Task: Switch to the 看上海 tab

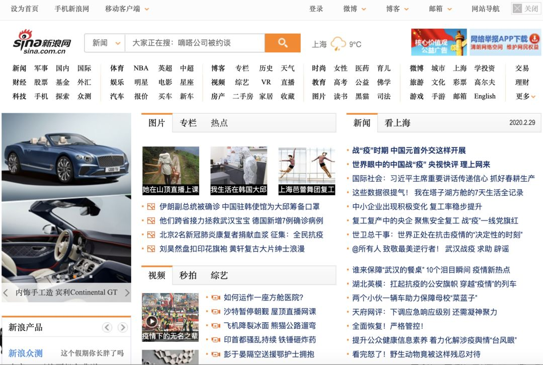Action: click(397, 123)
